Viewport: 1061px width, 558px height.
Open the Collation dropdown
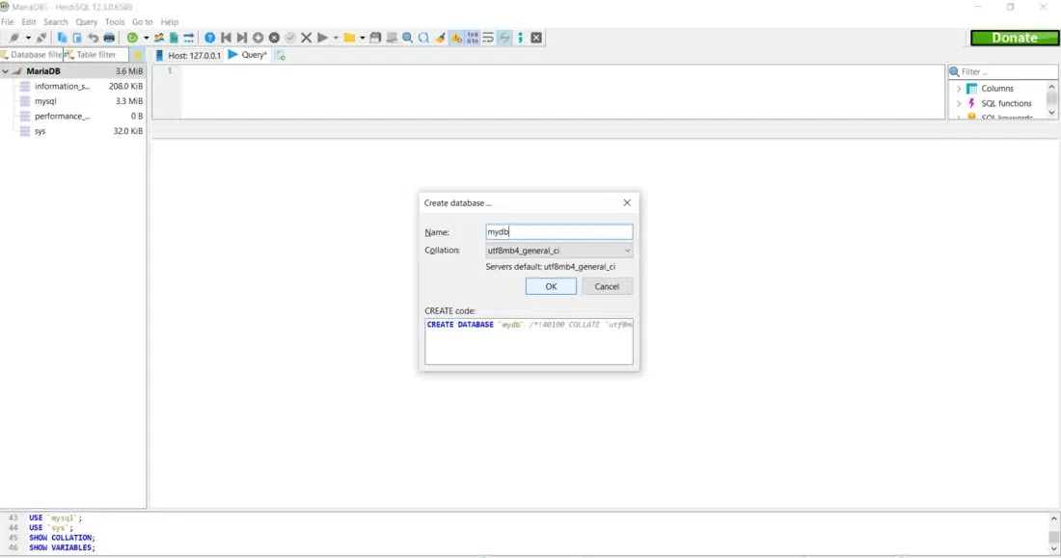tap(558, 251)
